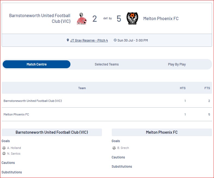Click Melton Phoenix FC section heading above Goals
Image resolution: width=214 pixels, height=178 pixels.
[x=162, y=132]
